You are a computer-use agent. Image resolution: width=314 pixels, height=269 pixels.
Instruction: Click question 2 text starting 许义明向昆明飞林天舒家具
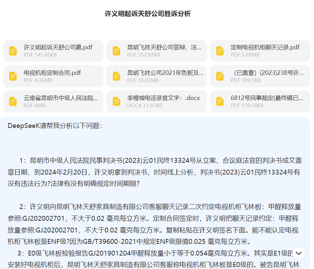[154, 224]
